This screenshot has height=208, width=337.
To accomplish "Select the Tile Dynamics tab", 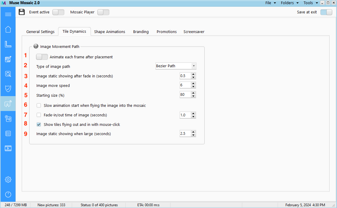I will [74, 31].
